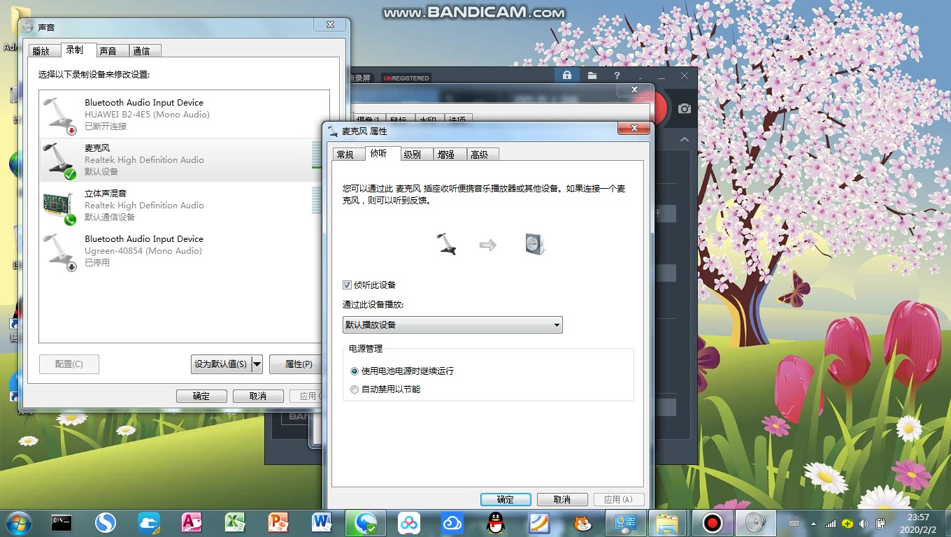
Task: Switch to the Sound speaker taskbar icon
Action: (x=755, y=522)
